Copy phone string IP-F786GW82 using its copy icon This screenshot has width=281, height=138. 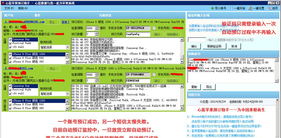pyautogui.click(x=154, y=74)
